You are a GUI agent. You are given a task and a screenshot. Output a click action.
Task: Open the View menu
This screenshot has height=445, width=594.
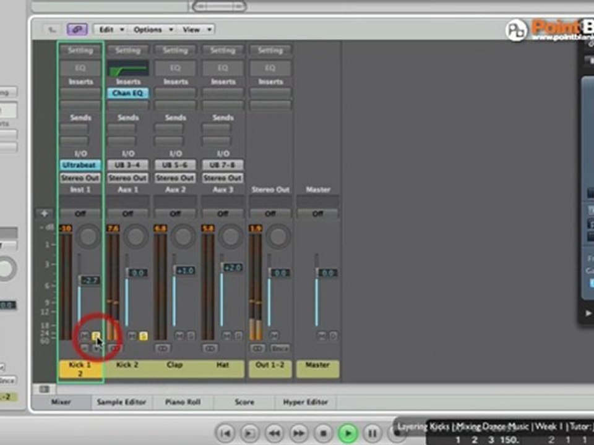click(196, 30)
